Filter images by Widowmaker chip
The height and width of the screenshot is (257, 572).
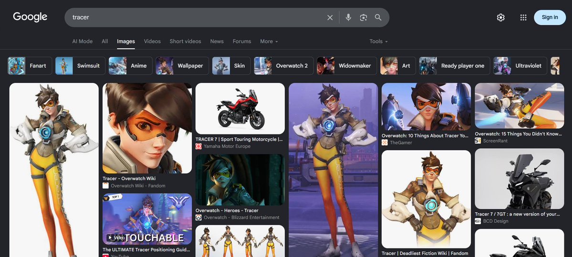pyautogui.click(x=347, y=66)
